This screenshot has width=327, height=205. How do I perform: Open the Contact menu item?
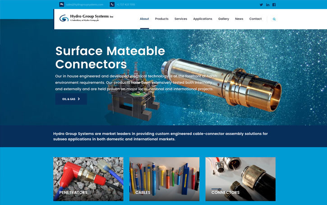coord(255,19)
